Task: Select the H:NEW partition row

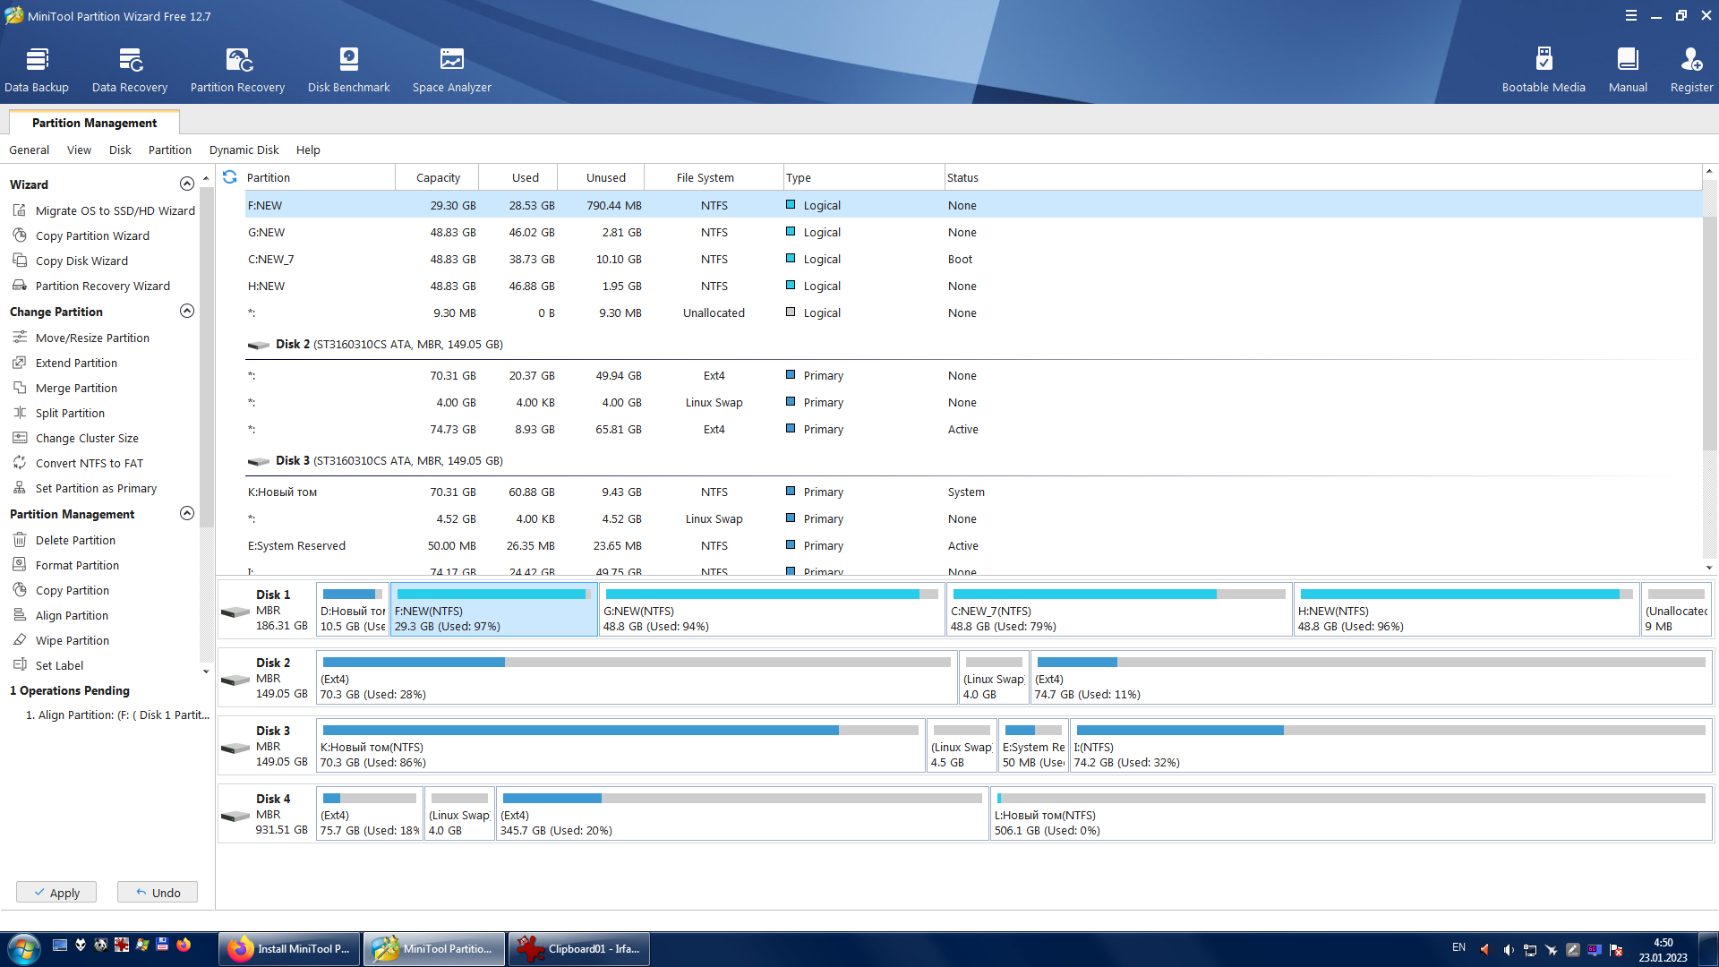Action: (973, 286)
